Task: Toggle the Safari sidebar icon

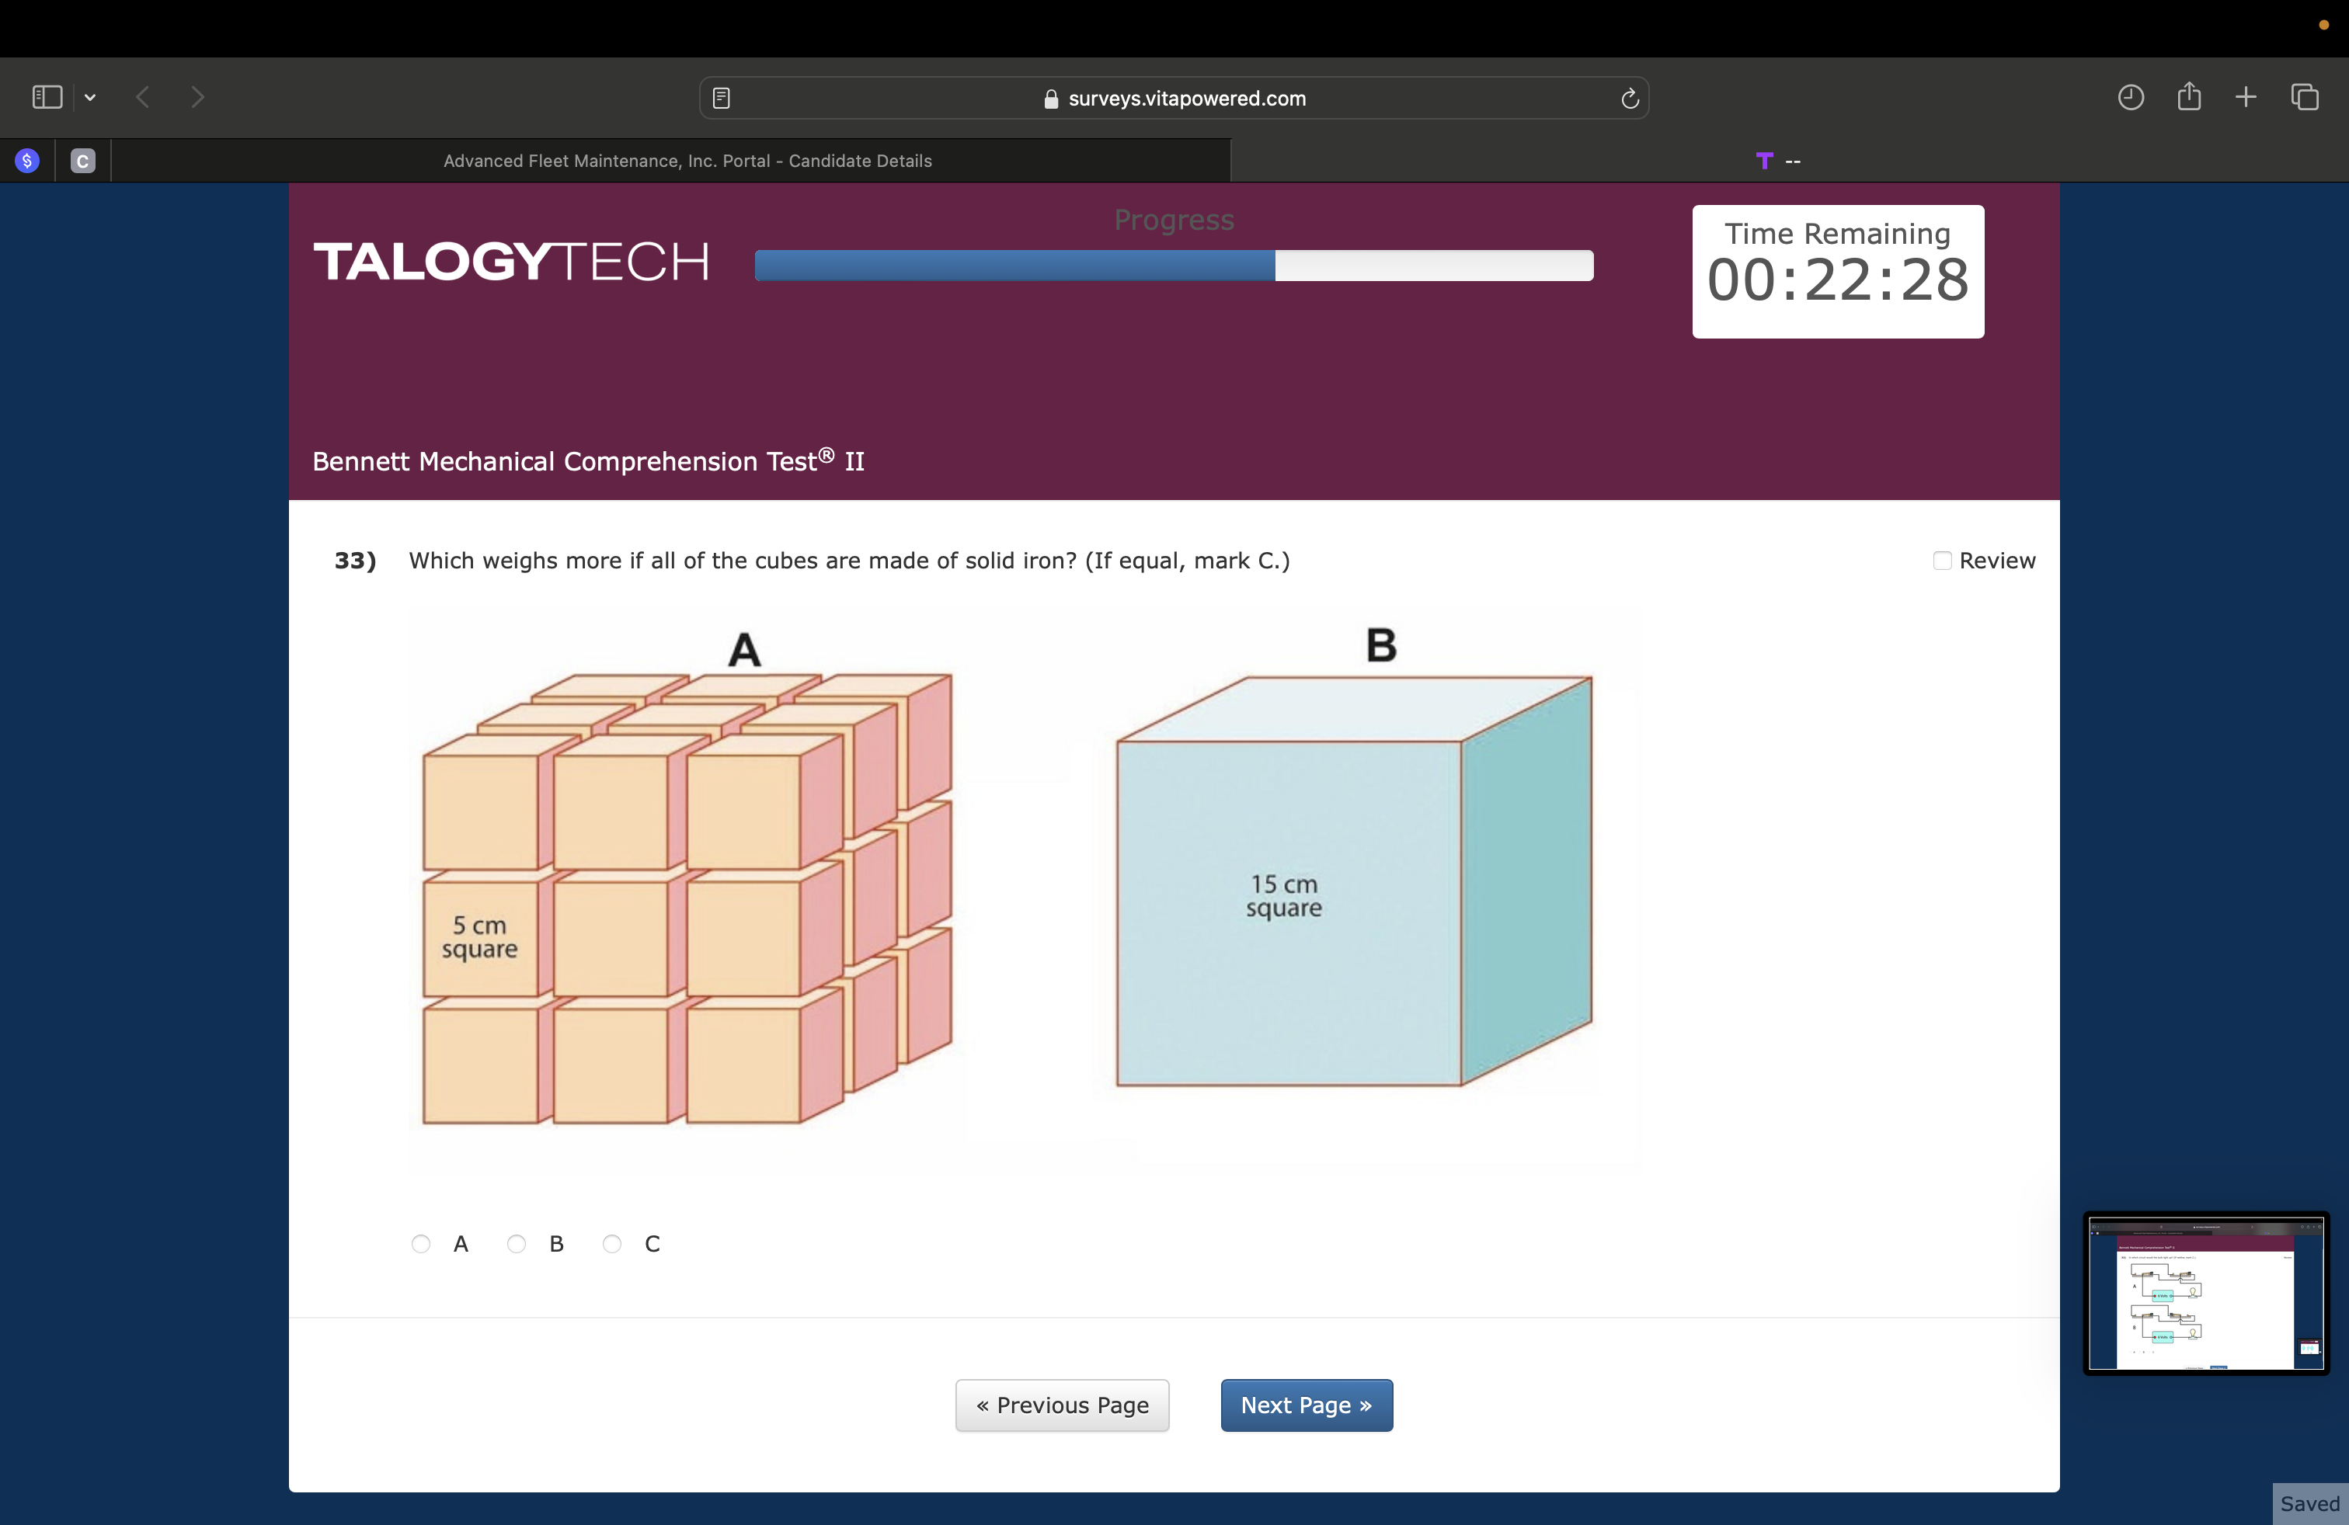Action: (47, 96)
